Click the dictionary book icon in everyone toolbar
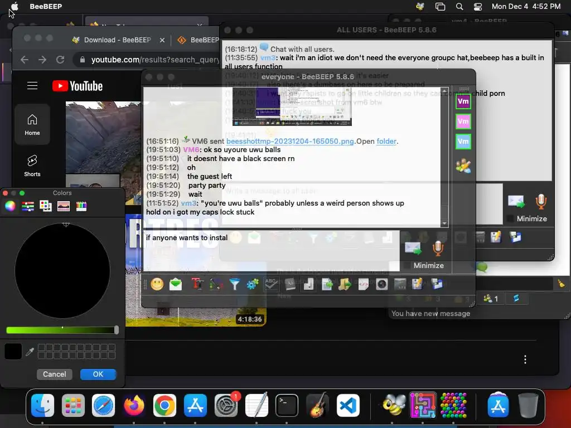The image size is (571, 428). (290, 284)
